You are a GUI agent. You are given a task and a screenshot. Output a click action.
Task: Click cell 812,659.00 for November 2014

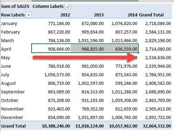126,109
